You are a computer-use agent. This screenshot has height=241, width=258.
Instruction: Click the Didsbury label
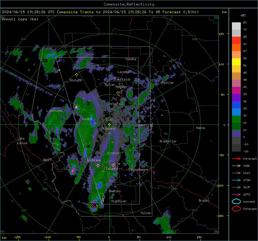tap(108, 128)
